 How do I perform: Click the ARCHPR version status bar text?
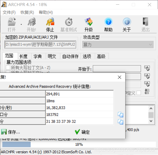click(x=46, y=152)
